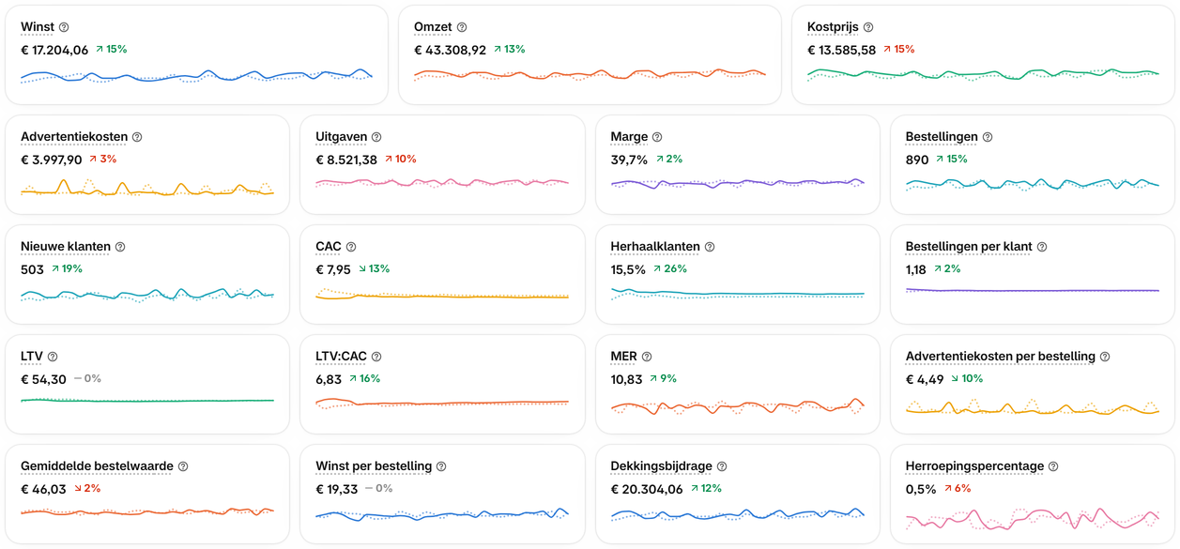1180x549 pixels.
Task: Open the help icon beside Omzet
Action: pyautogui.click(x=462, y=27)
